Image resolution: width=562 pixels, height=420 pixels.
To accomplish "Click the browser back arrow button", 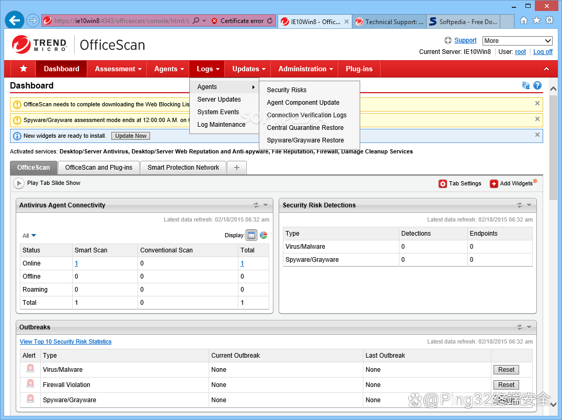I will pos(14,20).
